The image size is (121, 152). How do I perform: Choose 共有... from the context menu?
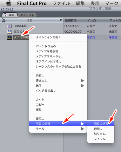pyautogui.click(x=58, y=76)
